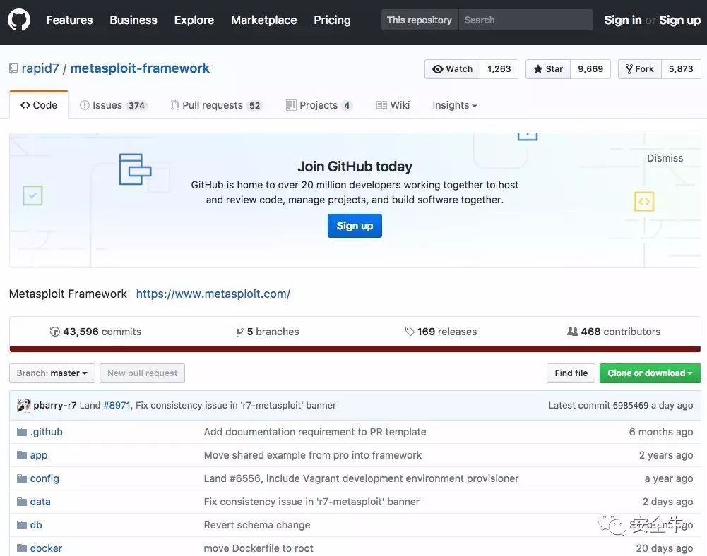Click the GitHub octocat logo
Image resolution: width=707 pixels, height=556 pixels.
[x=19, y=20]
